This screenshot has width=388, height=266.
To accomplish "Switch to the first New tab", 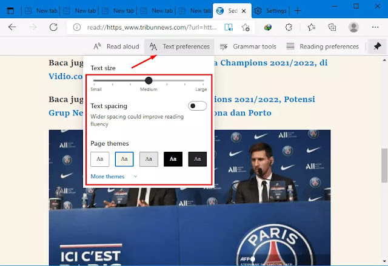I will pyautogui.click(x=41, y=11).
